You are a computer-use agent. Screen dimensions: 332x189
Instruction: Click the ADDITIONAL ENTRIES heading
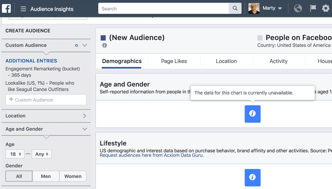tap(31, 61)
